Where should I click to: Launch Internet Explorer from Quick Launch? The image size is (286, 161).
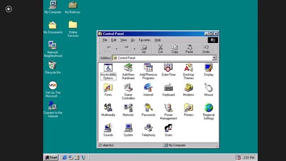click(x=64, y=157)
